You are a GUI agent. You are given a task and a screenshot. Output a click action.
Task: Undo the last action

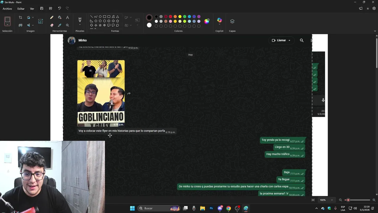(59, 9)
